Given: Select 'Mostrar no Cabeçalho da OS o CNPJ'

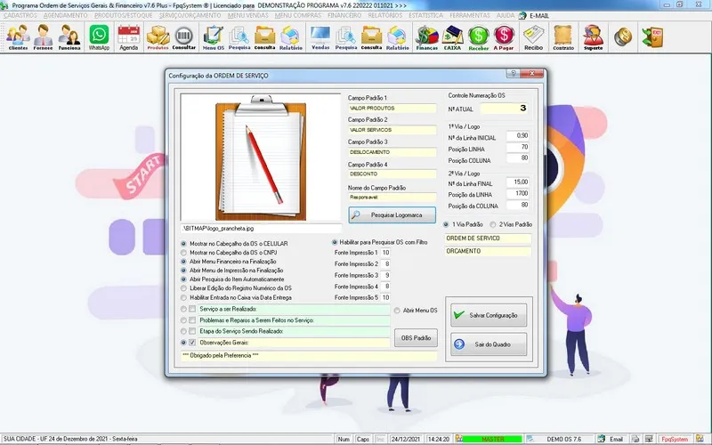Looking at the screenshot, I should click(x=184, y=254).
